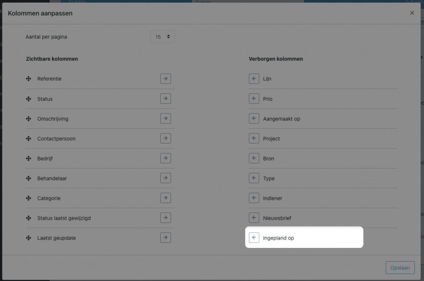Image resolution: width=424 pixels, height=281 pixels.
Task: Move Contactpersoon to hidden columns
Action: tap(166, 138)
